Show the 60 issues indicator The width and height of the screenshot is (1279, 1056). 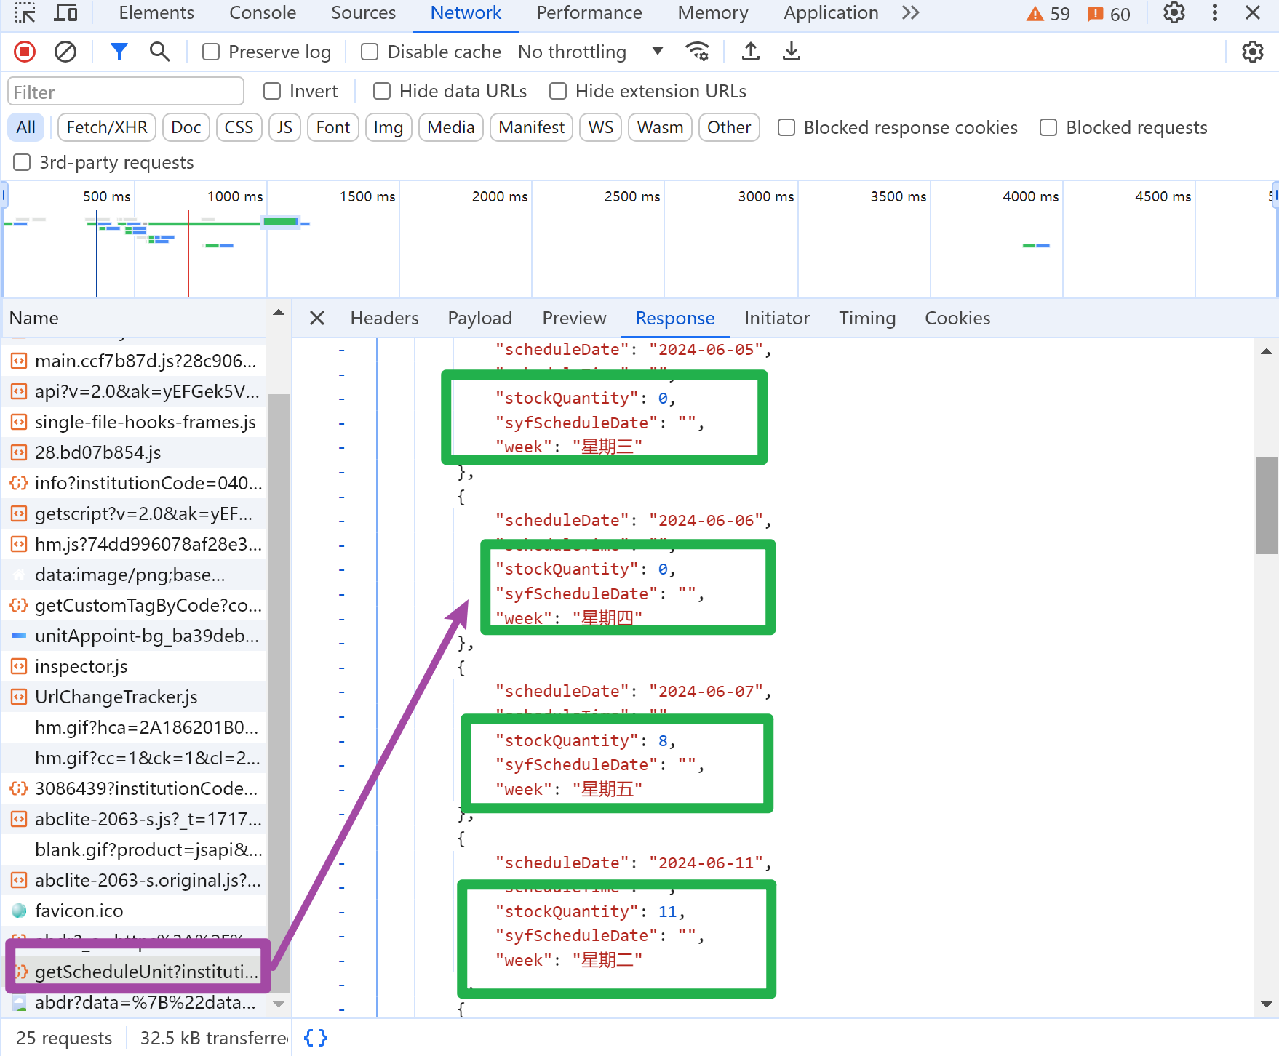pyautogui.click(x=1109, y=14)
